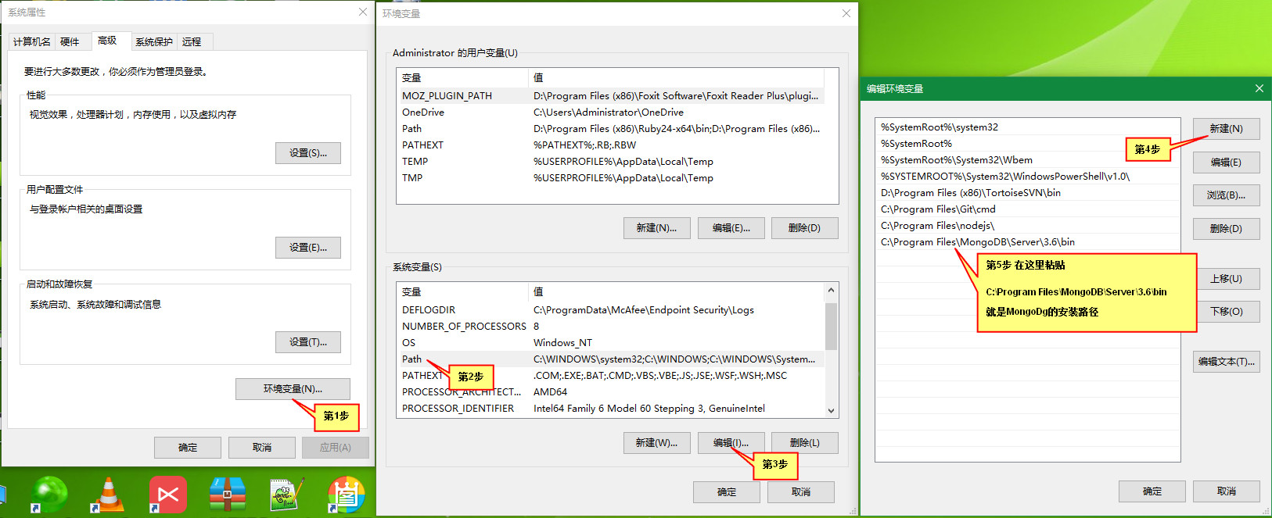
Task: Select the NUMBER_OF_PROCESSORS system variable row
Action: [611, 327]
